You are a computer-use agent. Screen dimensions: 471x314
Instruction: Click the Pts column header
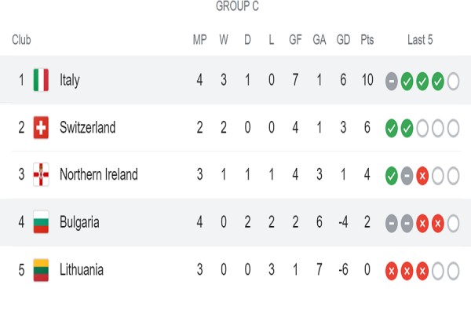[x=367, y=40]
